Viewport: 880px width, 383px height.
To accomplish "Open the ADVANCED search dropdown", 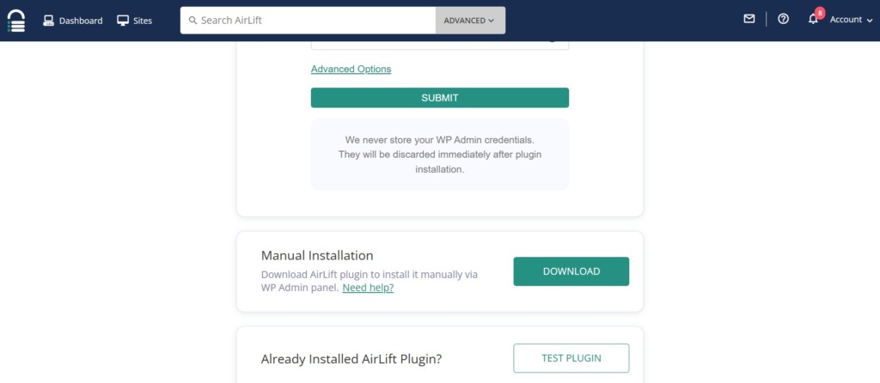I will pos(470,21).
